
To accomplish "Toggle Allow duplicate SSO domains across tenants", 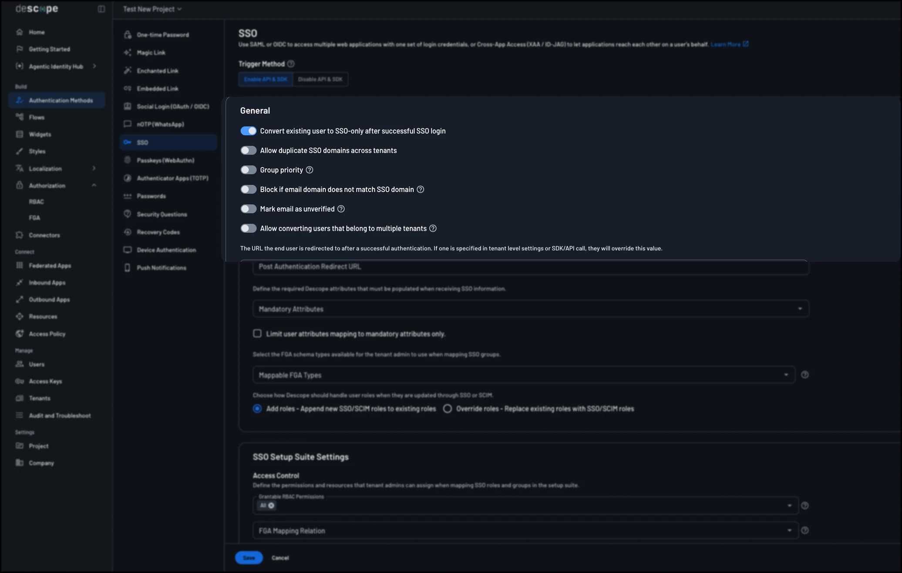I will click(x=249, y=150).
